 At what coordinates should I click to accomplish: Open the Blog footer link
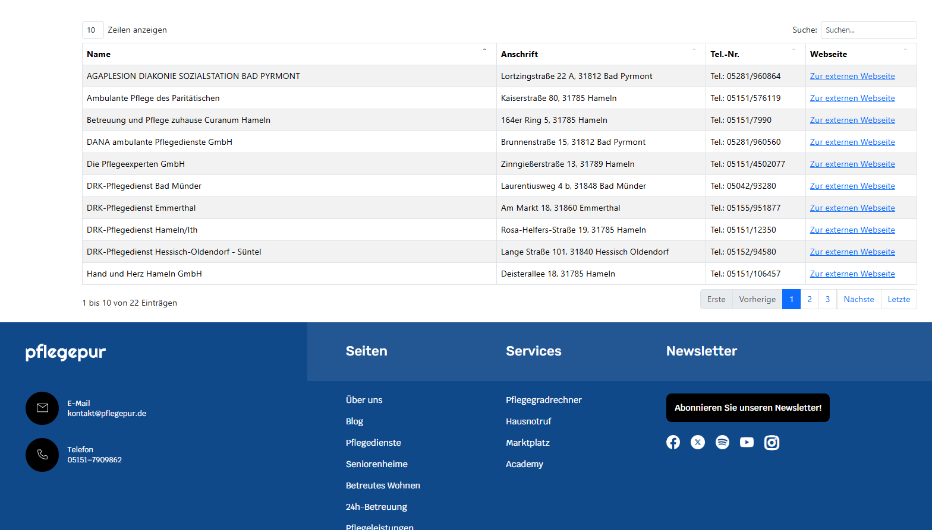click(354, 421)
